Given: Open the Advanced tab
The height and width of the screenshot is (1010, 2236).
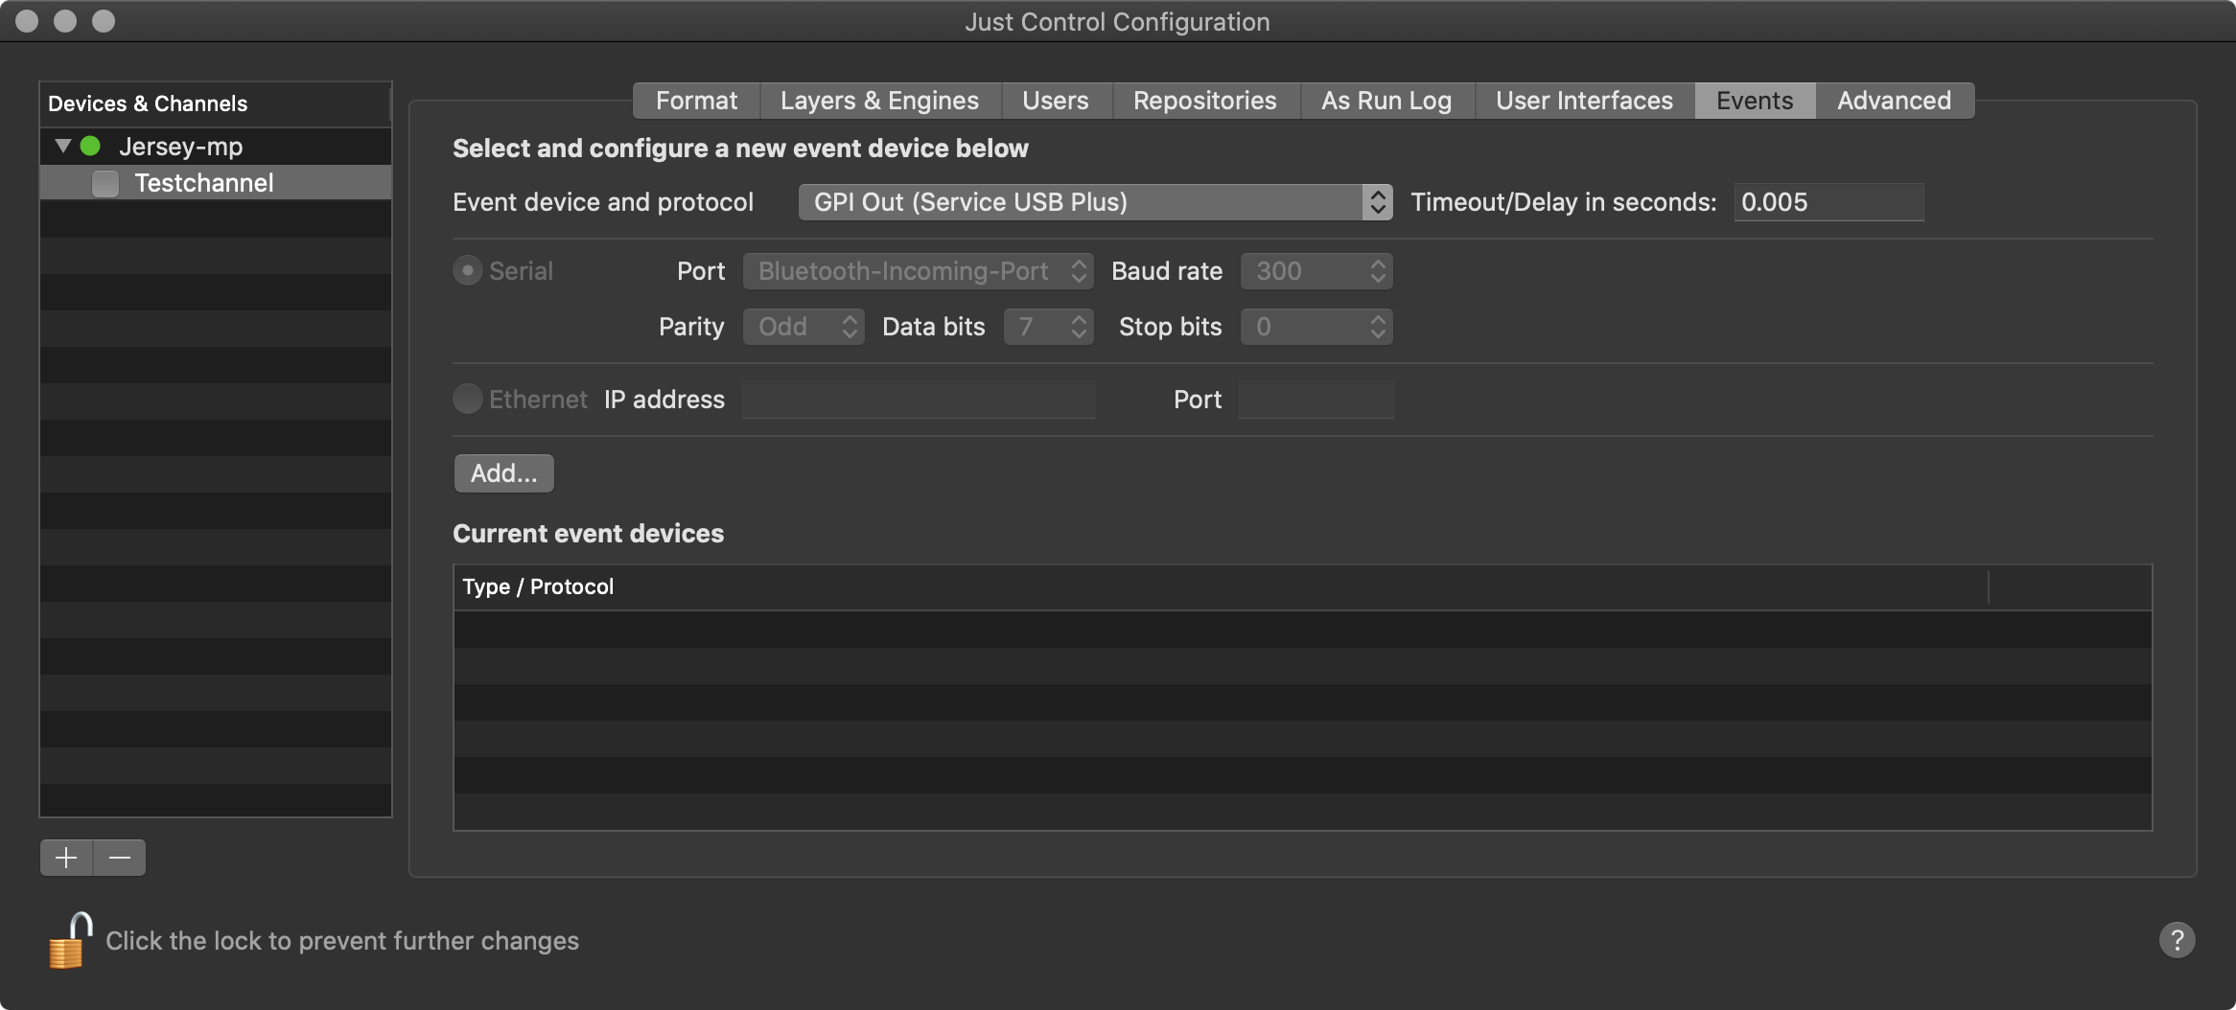Looking at the screenshot, I should click(1894, 101).
